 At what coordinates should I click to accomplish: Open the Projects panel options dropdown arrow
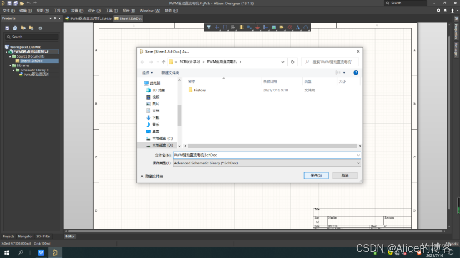coord(50,18)
